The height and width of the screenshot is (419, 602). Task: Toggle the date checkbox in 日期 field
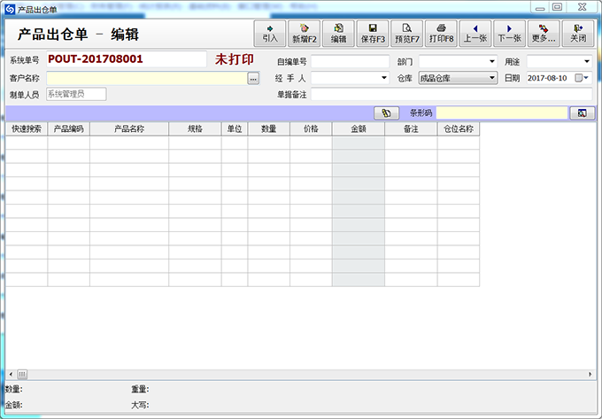pos(578,78)
